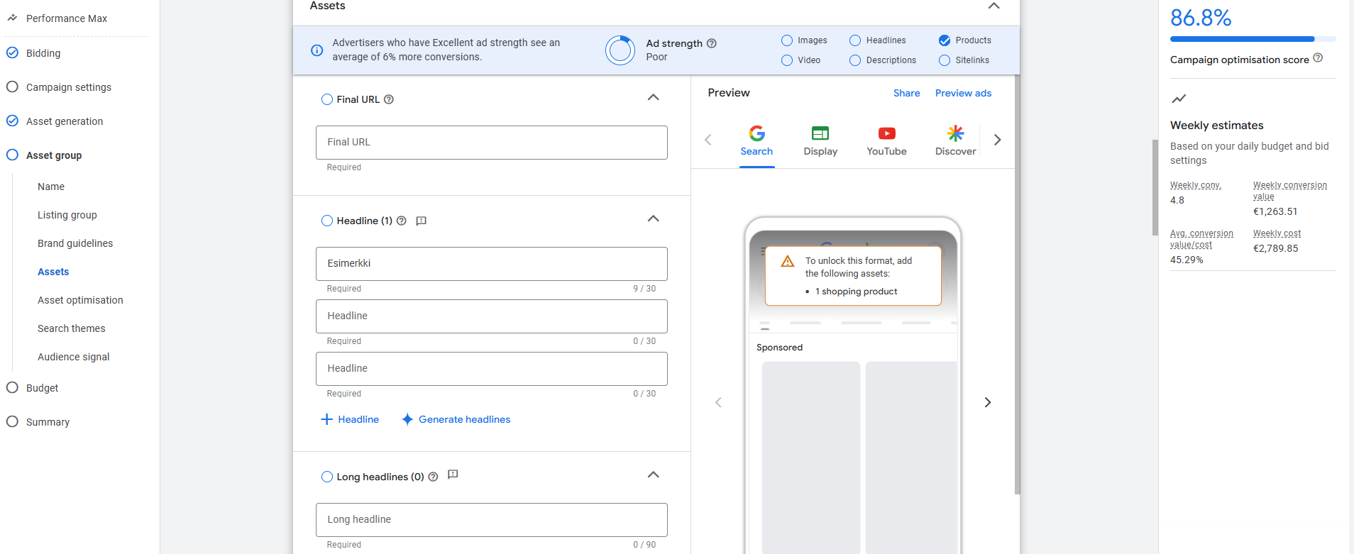Select the Video ad strength indicator
Image resolution: width=1354 pixels, height=554 pixels.
[787, 60]
